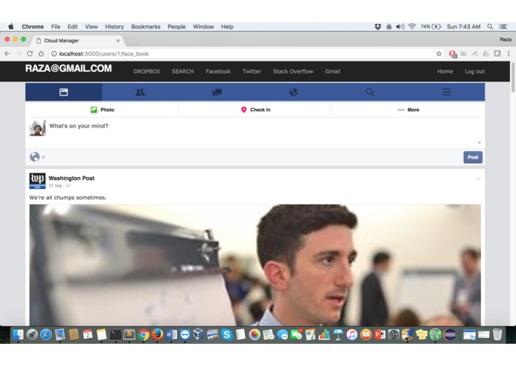The image size is (516, 366).
Task: Open DROPBOX in the top nav
Action: [147, 72]
